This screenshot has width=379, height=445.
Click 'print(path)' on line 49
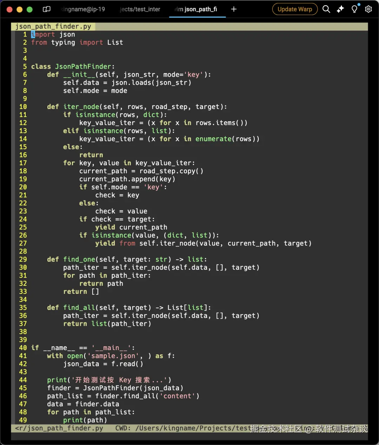tap(85, 420)
